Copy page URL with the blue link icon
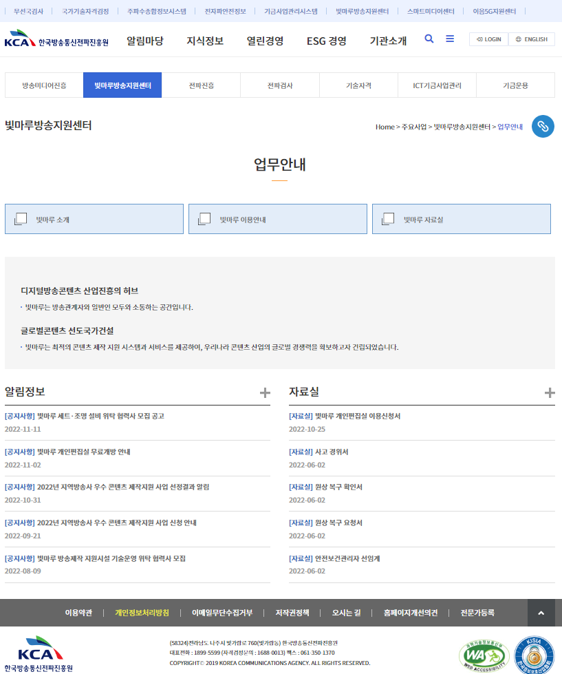The image size is (562, 674). click(x=543, y=127)
